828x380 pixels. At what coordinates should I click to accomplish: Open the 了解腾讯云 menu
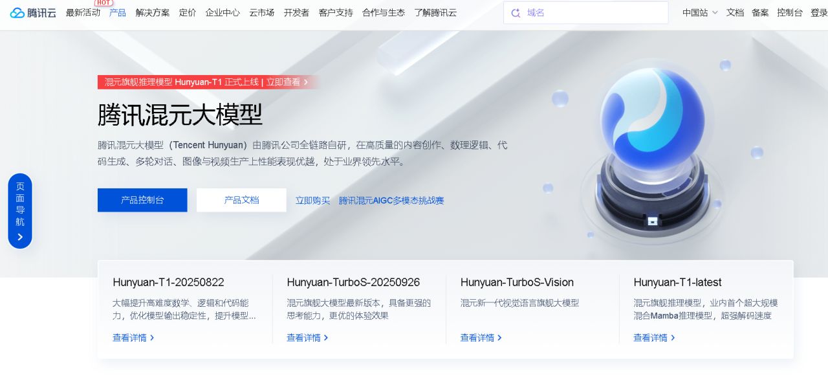435,12
